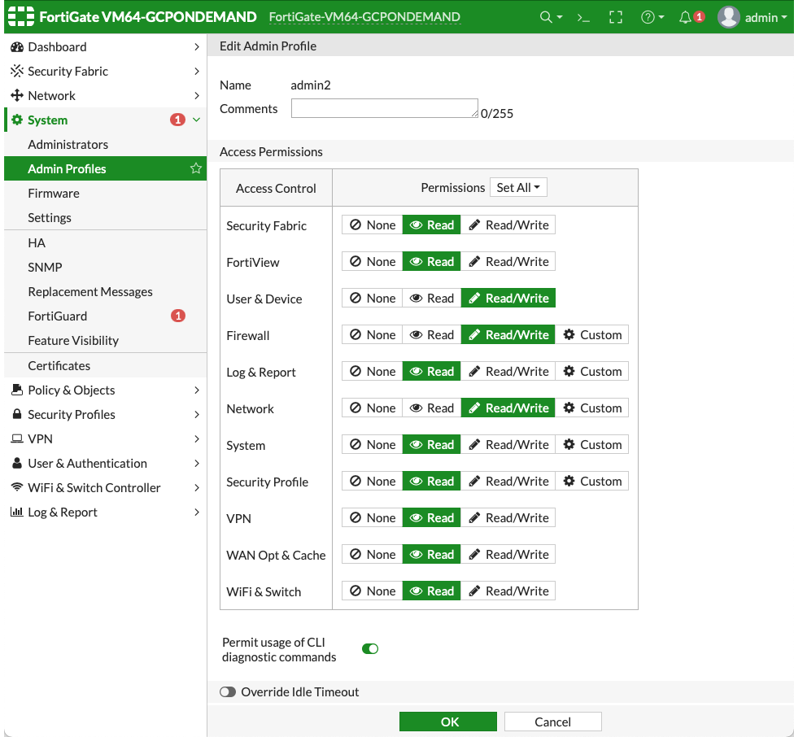Enable the Override Idle Timeout switch
Screen dimensions: 794x737
point(228,691)
